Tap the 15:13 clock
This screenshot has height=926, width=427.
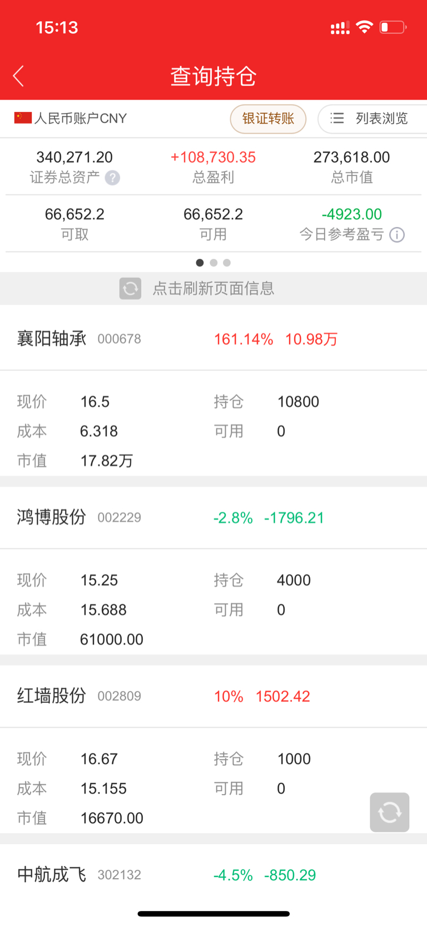pyautogui.click(x=57, y=27)
